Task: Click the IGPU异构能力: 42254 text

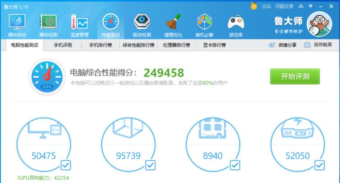Action: pos(43,178)
